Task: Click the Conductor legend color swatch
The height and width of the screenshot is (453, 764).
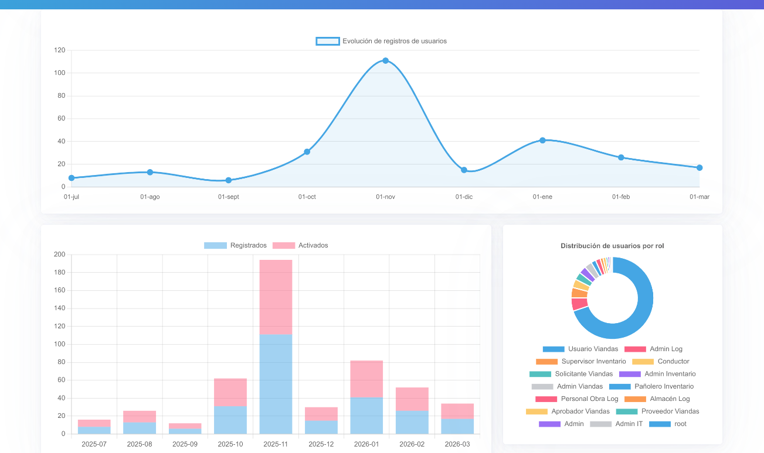Action: coord(643,362)
